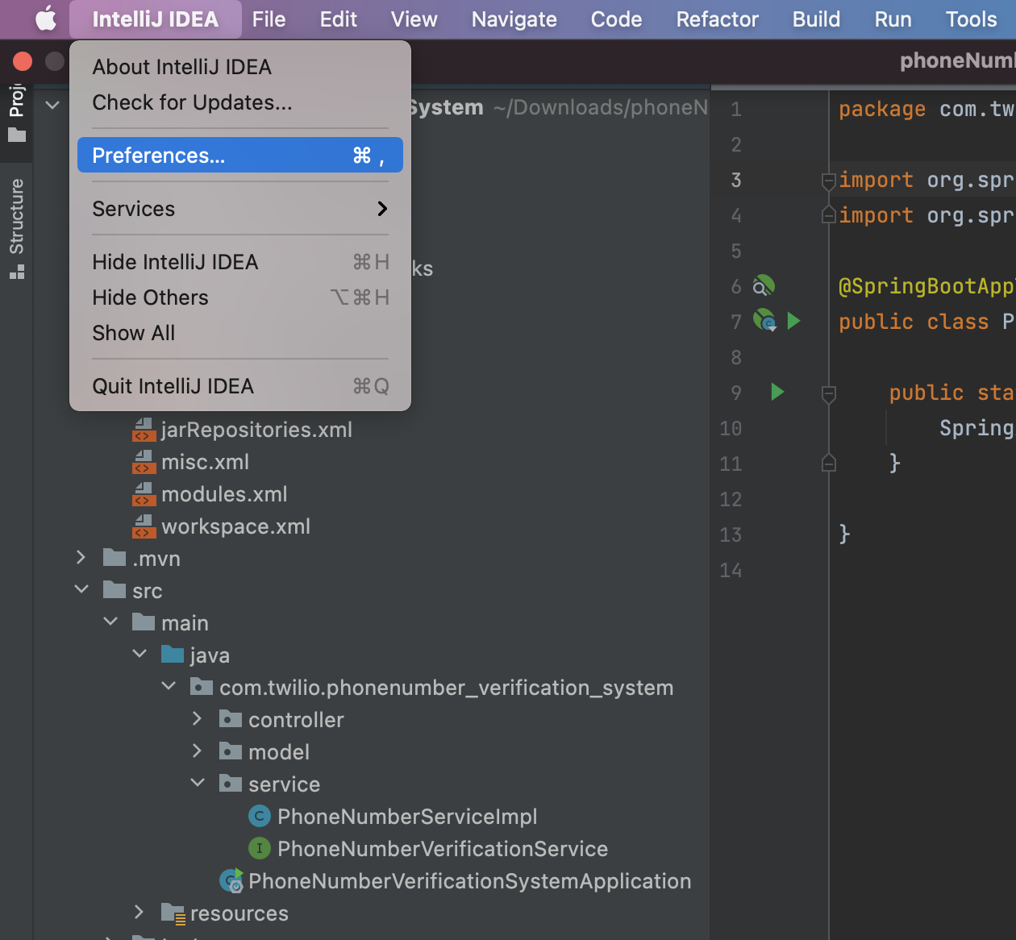Click the blue java source folder icon
Image resolution: width=1016 pixels, height=940 pixels.
pos(173,655)
